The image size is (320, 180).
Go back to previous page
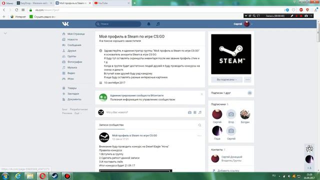click(4, 10)
